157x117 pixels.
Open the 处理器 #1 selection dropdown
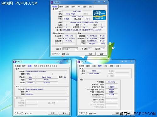[70, 49]
